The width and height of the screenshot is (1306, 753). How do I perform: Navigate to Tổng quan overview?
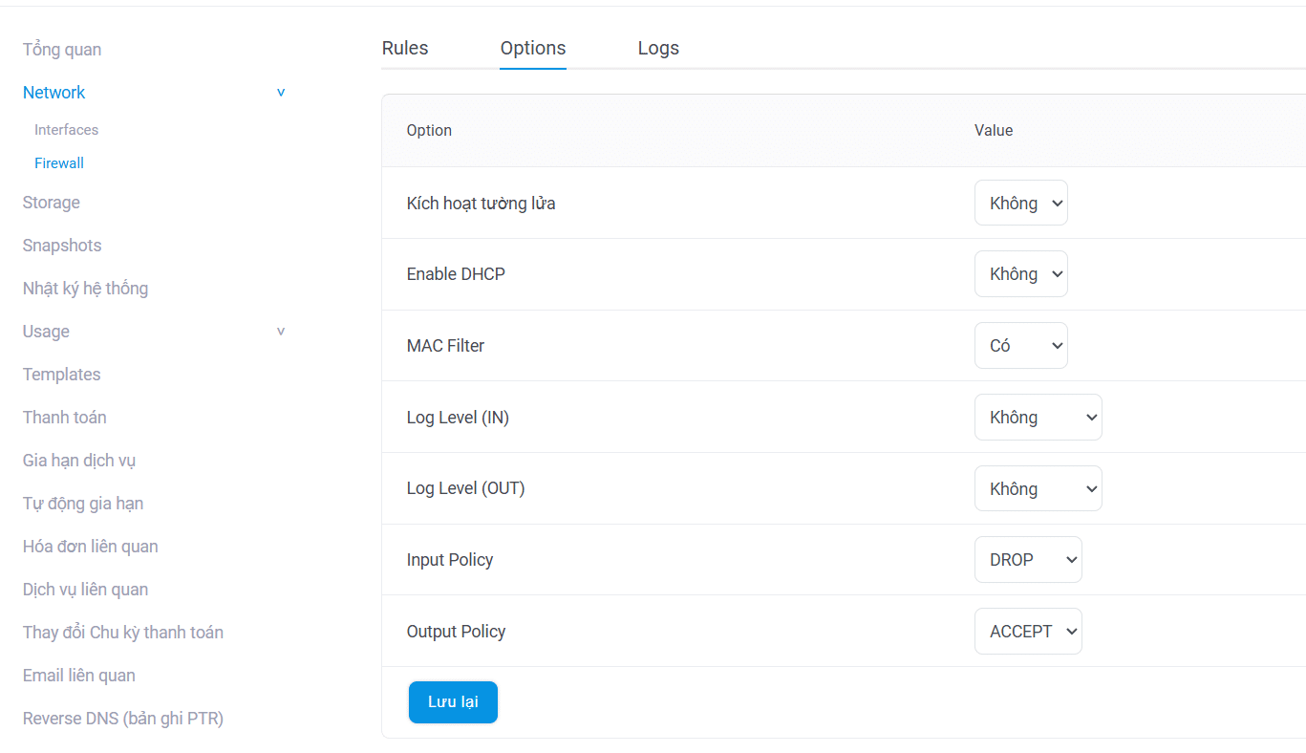61,49
